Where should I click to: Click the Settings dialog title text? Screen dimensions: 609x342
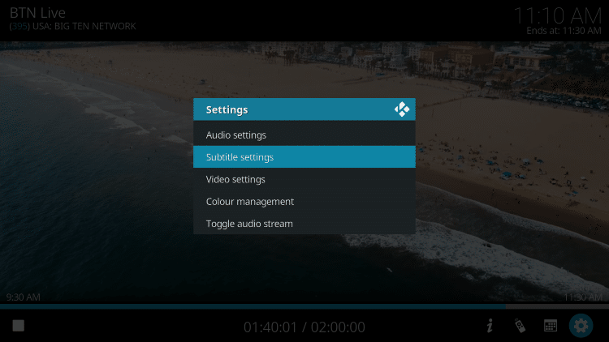coord(227,109)
